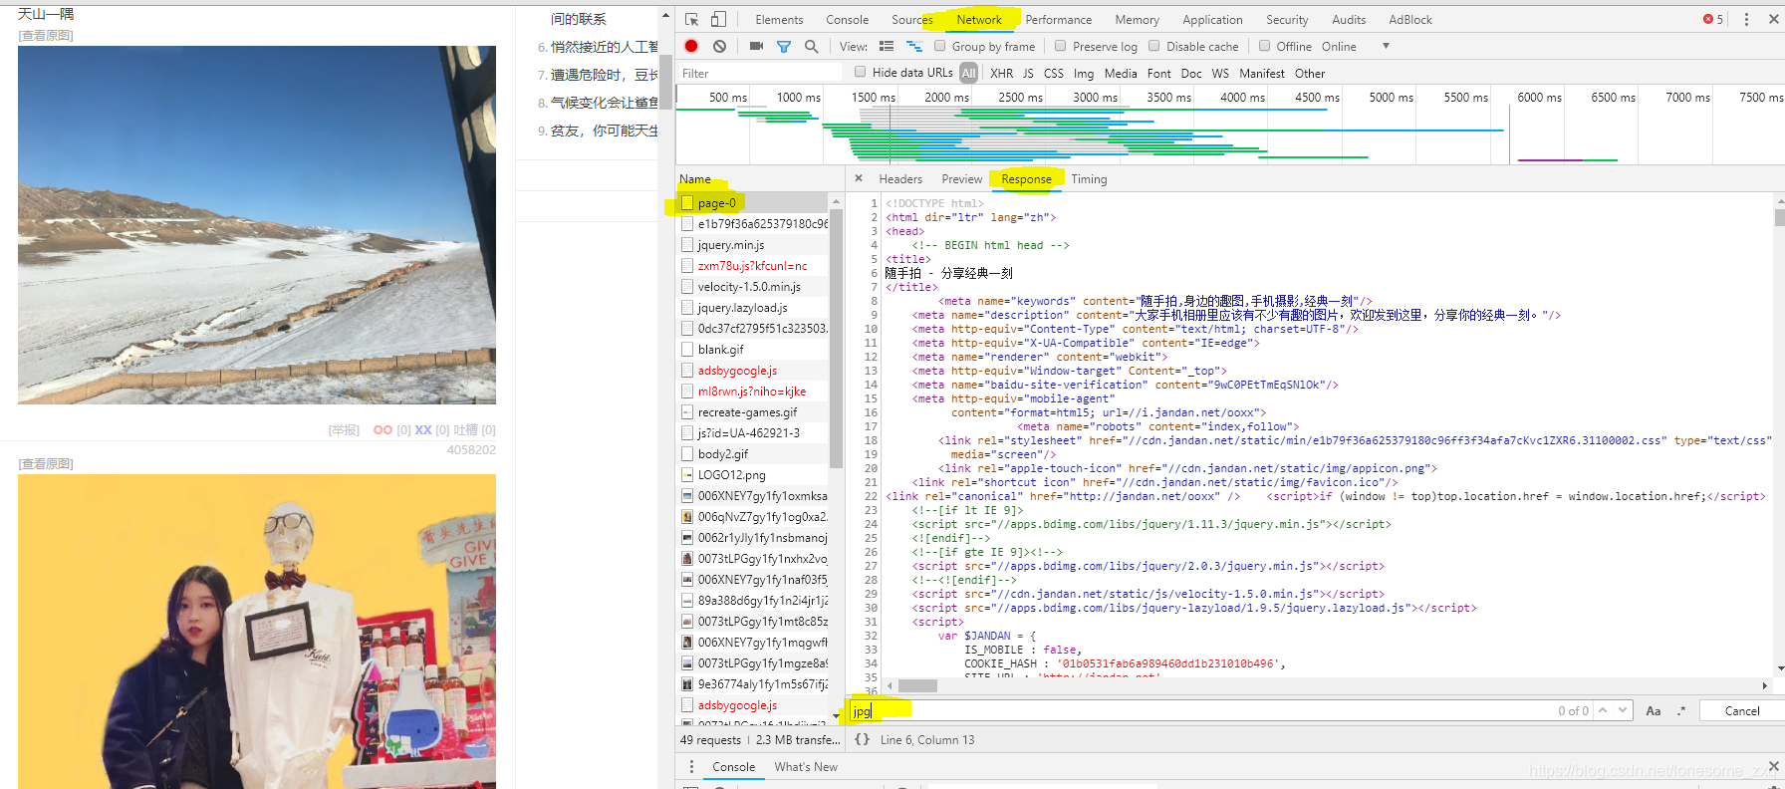Switch to large request rows view icon

pyautogui.click(x=887, y=47)
